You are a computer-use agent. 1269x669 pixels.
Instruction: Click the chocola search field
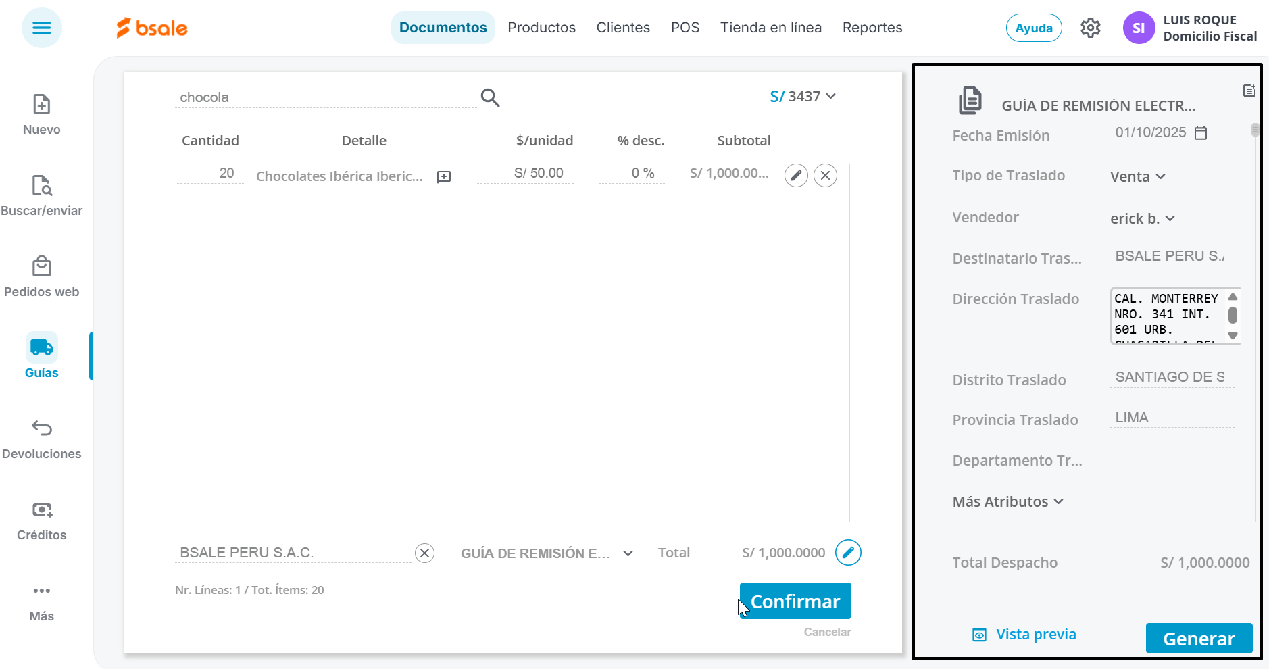(326, 97)
